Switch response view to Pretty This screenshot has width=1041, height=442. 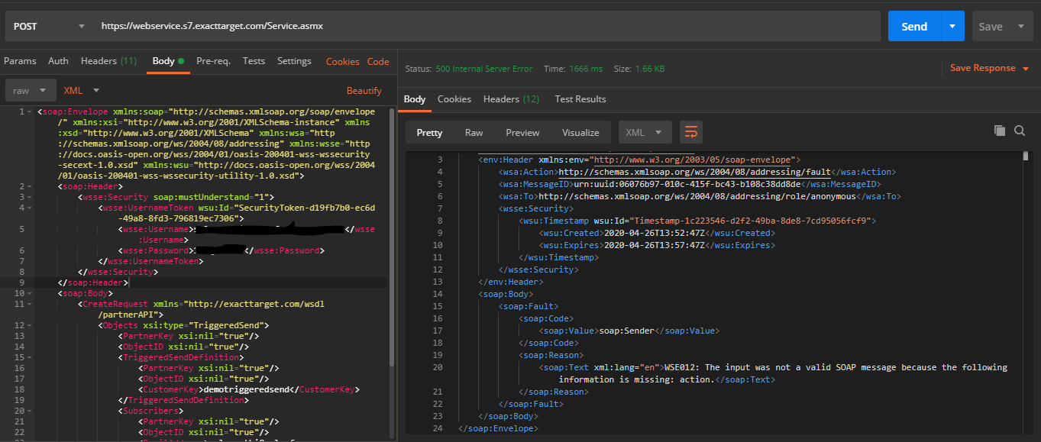[429, 132]
